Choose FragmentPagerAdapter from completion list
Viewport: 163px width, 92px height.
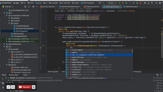[99, 65]
